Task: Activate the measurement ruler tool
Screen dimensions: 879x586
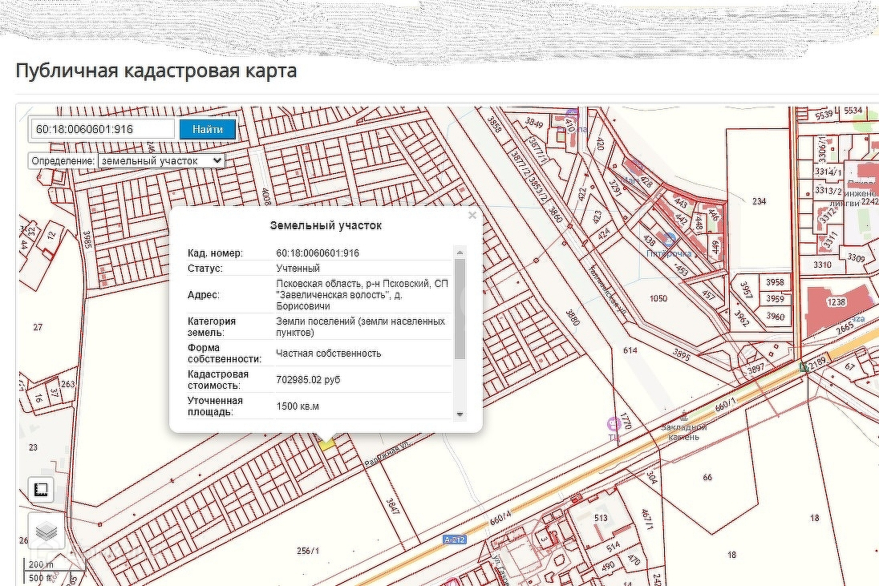Action: [42, 489]
